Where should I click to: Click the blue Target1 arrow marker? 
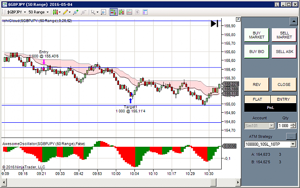click(131, 101)
